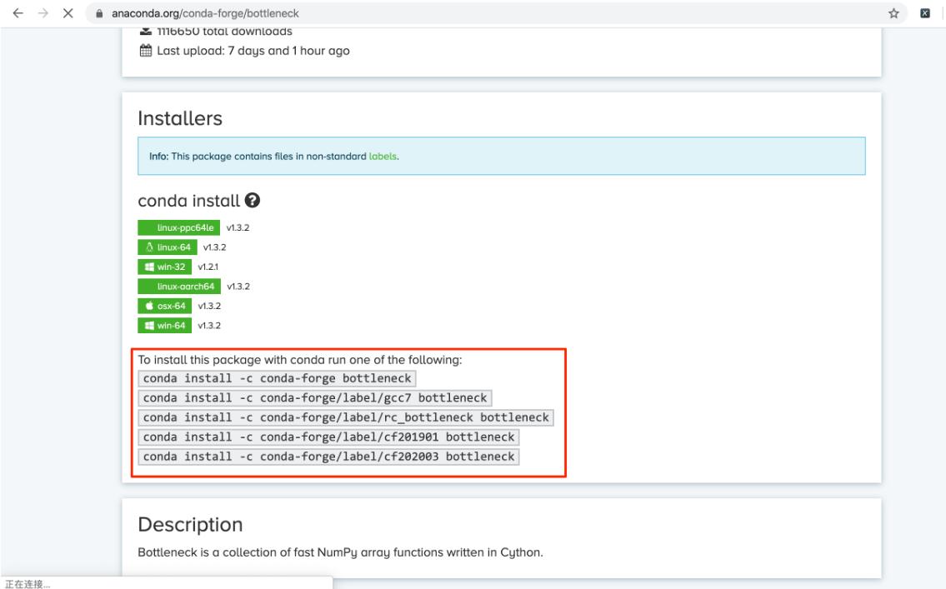
Task: Click the v1.3.2 version next to win-64
Action: 209,326
